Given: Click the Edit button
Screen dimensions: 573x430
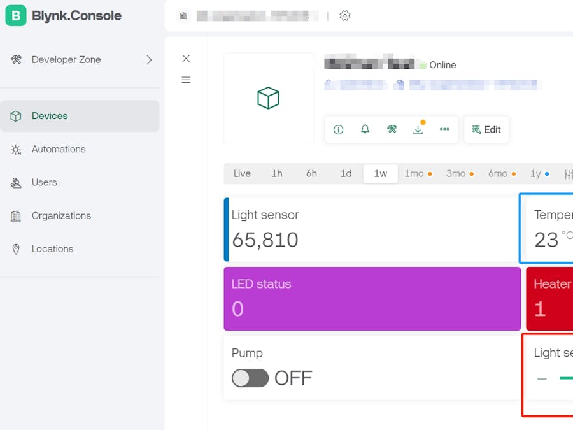Looking at the screenshot, I should (x=486, y=129).
